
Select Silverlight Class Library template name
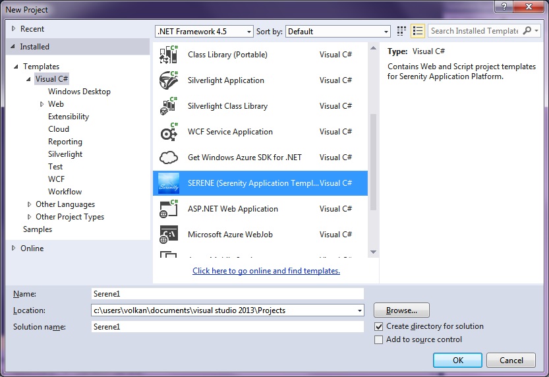pyautogui.click(x=227, y=106)
